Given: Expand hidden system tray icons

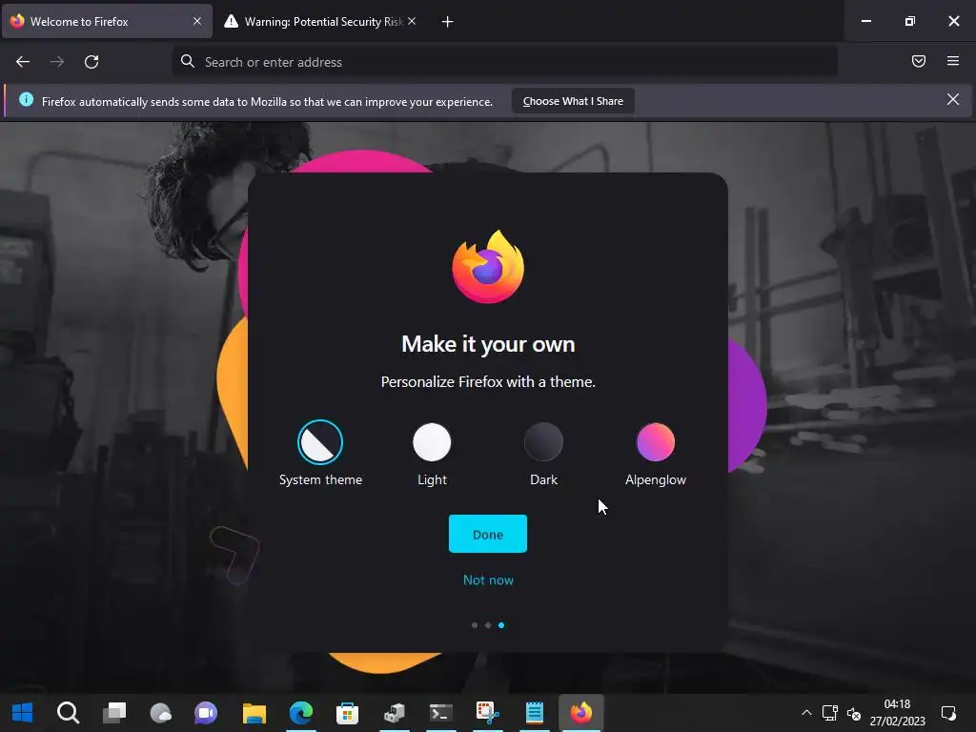Looking at the screenshot, I should click(806, 713).
